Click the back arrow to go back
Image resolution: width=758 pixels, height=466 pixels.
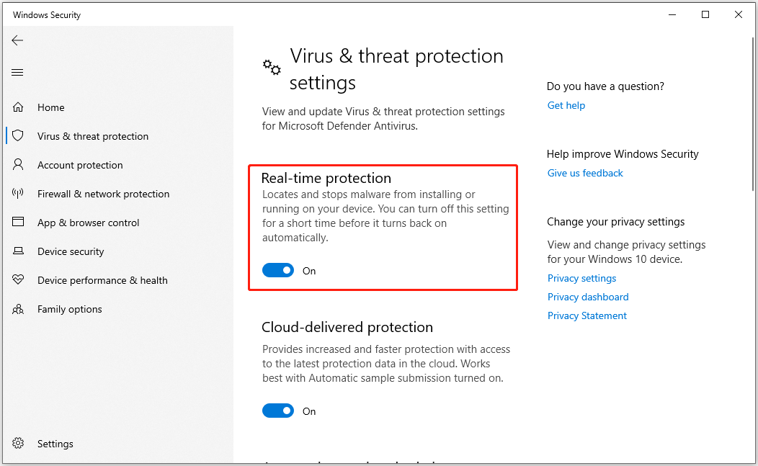17,40
